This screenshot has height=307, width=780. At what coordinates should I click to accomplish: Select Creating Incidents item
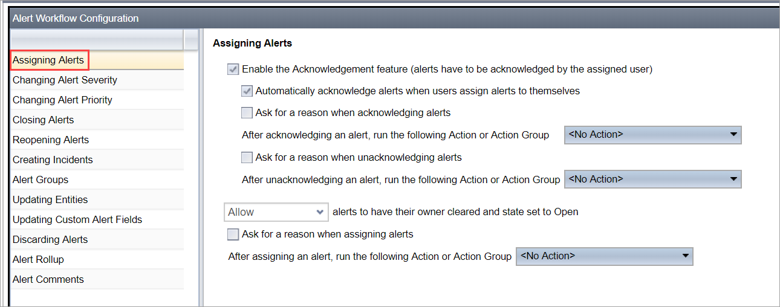coord(97,160)
